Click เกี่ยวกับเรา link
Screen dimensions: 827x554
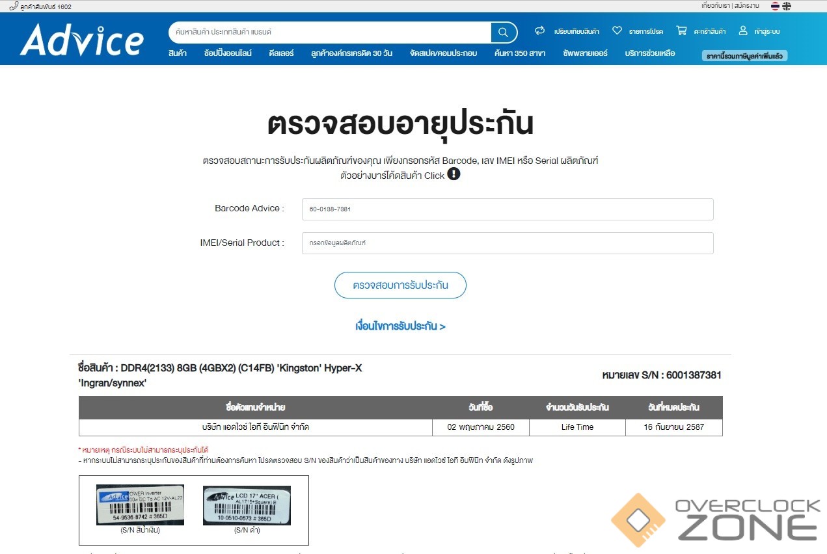pyautogui.click(x=716, y=6)
